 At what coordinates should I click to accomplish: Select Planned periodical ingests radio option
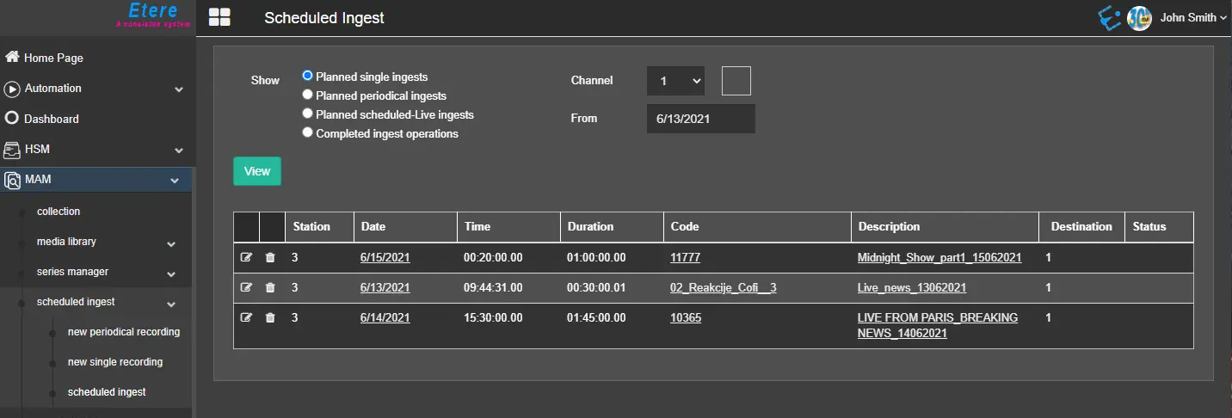307,95
